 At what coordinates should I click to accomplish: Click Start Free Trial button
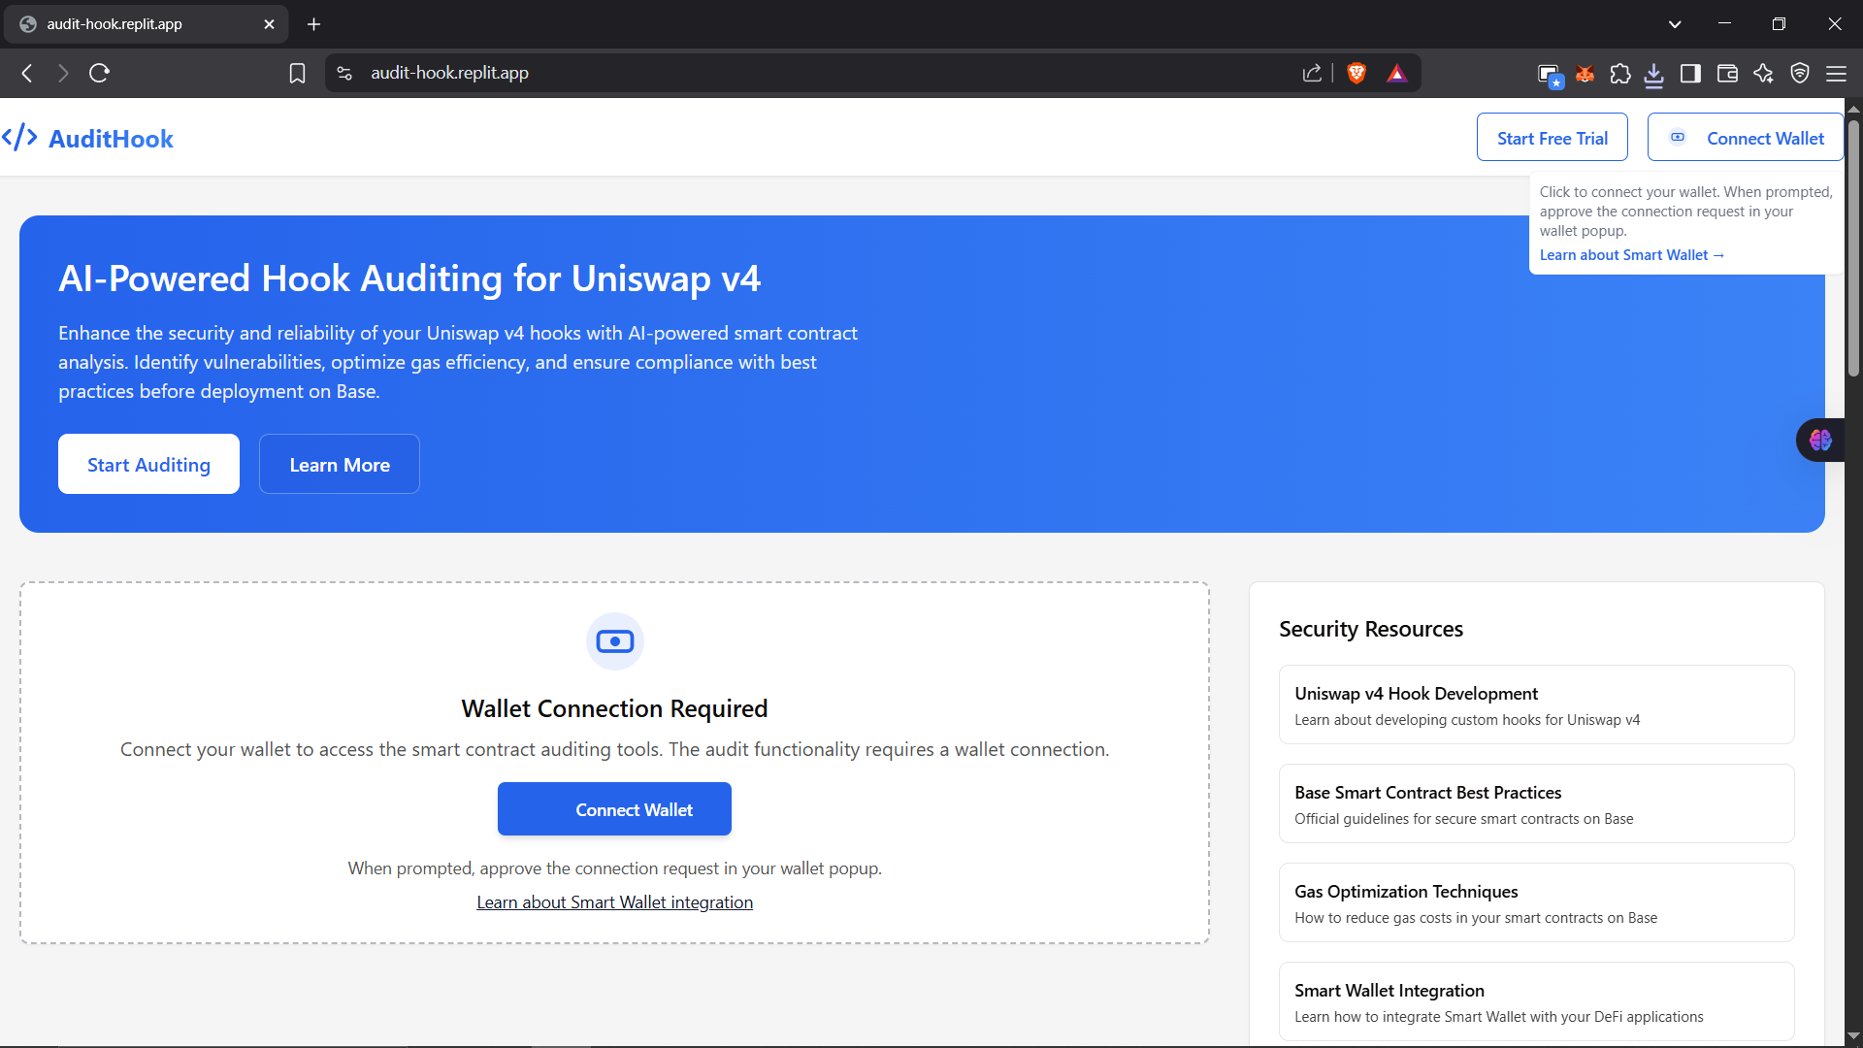click(x=1552, y=138)
